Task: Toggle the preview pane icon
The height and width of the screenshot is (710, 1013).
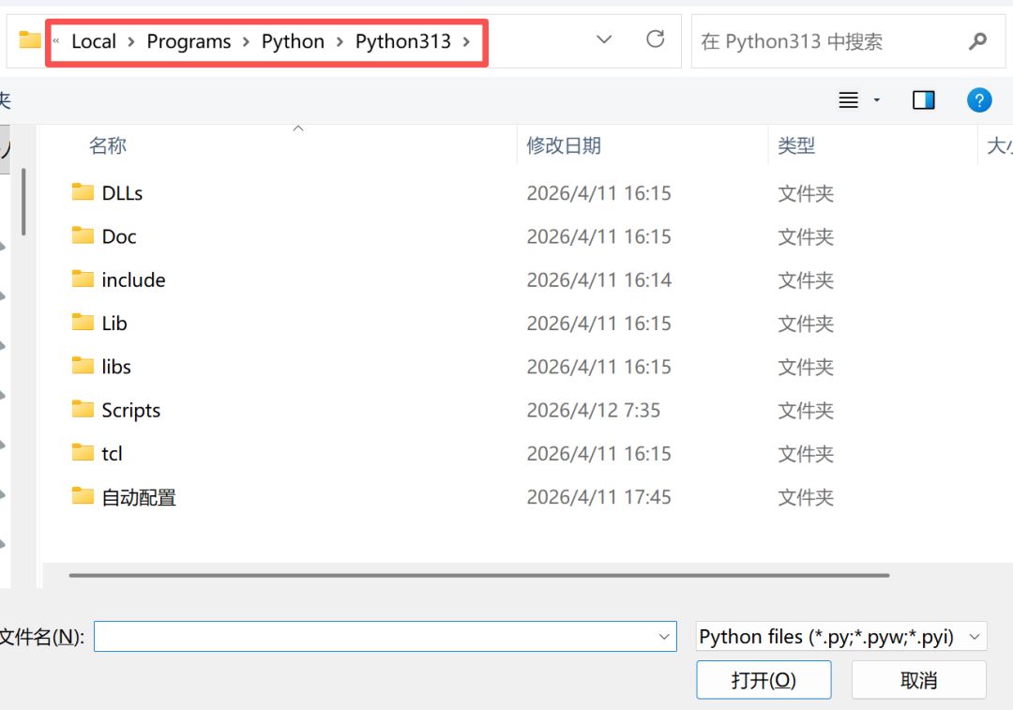Action: [923, 100]
